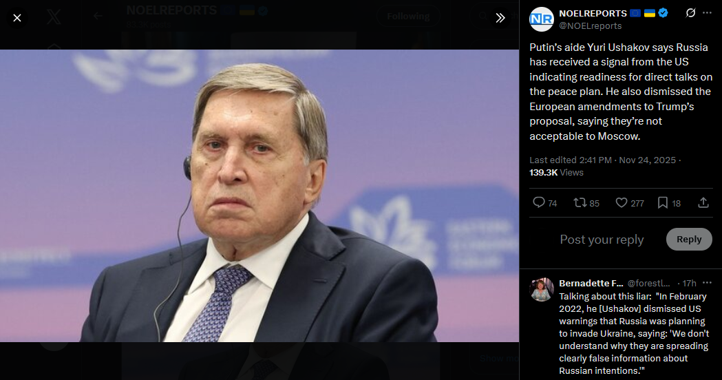Toggle the Following button in background header
The image size is (722, 380).
pyautogui.click(x=408, y=17)
